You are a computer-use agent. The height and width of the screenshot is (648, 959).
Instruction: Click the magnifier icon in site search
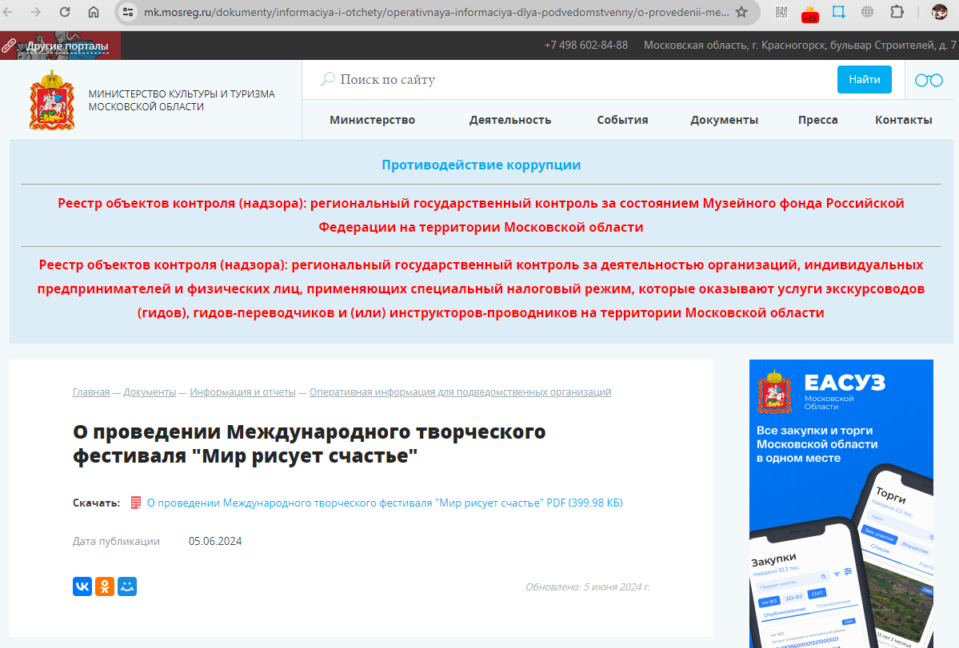[328, 79]
